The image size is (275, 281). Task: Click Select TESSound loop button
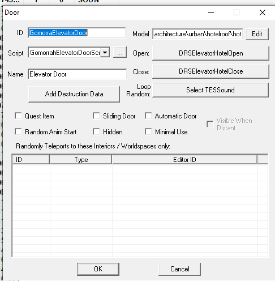point(210,90)
